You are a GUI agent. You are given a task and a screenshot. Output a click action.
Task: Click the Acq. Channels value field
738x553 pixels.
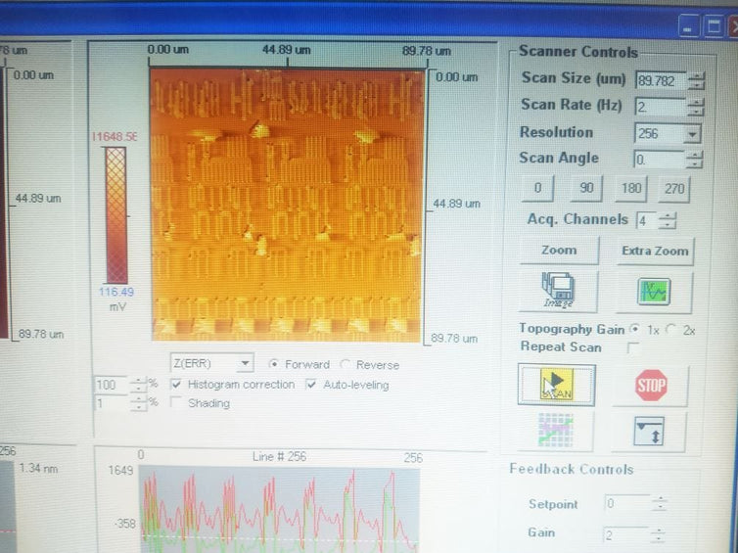tap(648, 220)
